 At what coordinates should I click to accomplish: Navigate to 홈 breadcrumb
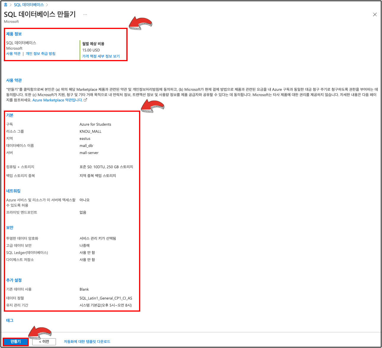[x=6, y=5]
